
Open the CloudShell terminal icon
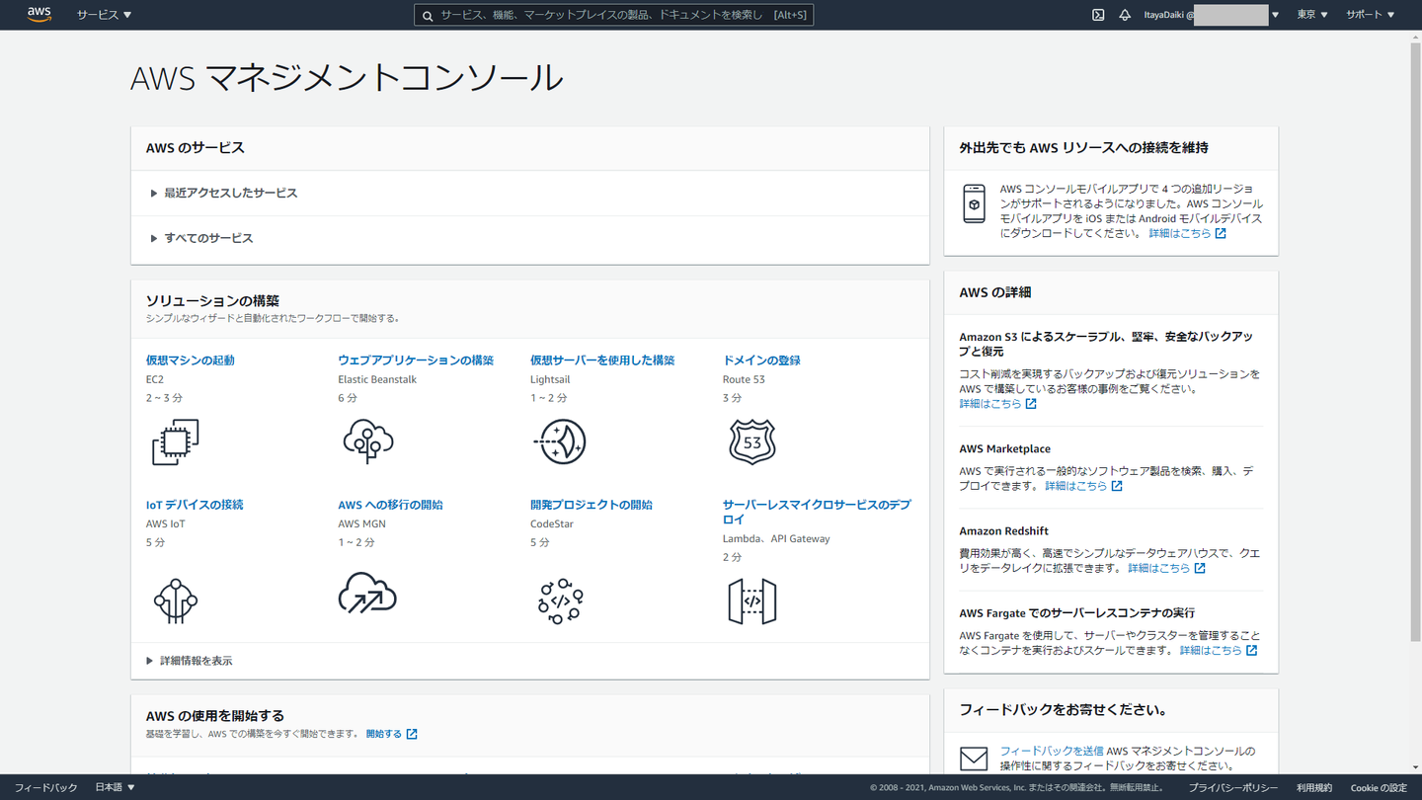point(1097,15)
